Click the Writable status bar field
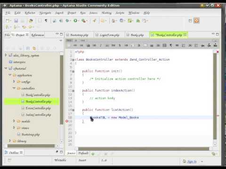 coord(60,160)
